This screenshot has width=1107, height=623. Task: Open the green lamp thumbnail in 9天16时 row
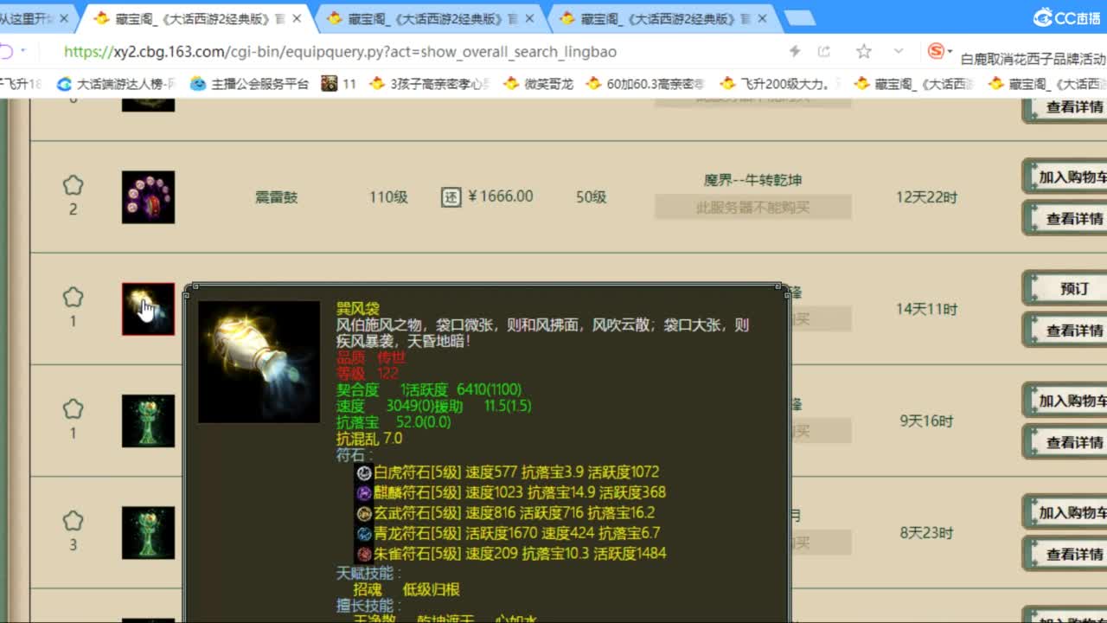coord(148,421)
